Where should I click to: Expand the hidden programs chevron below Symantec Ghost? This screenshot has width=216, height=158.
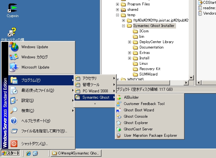tap(95, 103)
